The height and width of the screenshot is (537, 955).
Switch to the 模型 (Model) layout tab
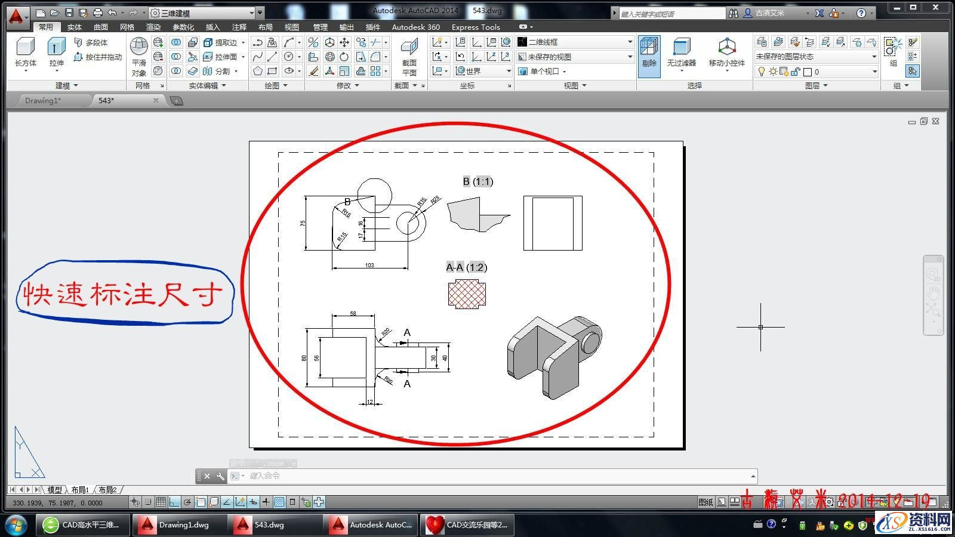coord(54,489)
